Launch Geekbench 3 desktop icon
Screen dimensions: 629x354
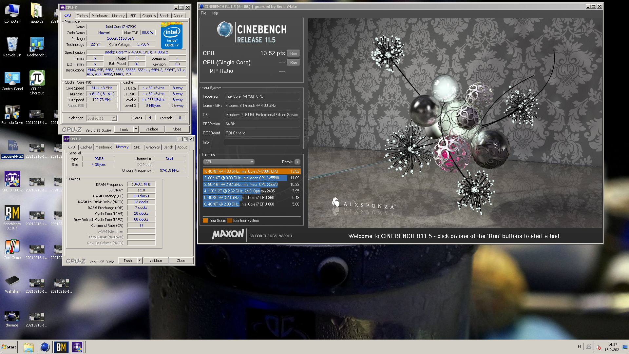click(x=37, y=47)
